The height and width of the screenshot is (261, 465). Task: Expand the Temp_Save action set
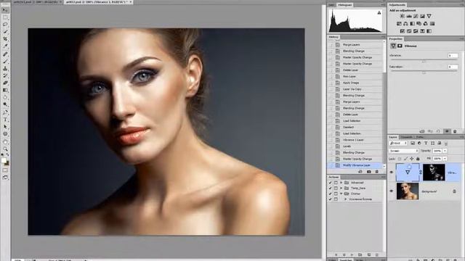click(x=341, y=188)
